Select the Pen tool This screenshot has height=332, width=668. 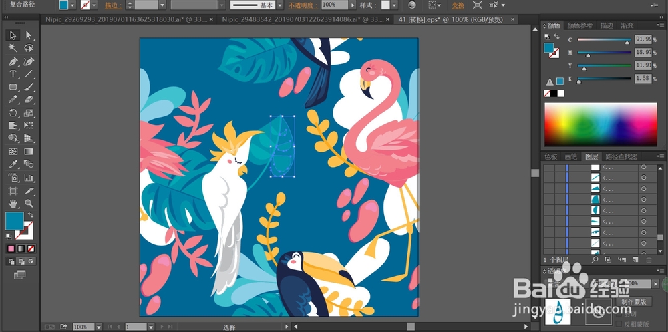click(x=13, y=61)
